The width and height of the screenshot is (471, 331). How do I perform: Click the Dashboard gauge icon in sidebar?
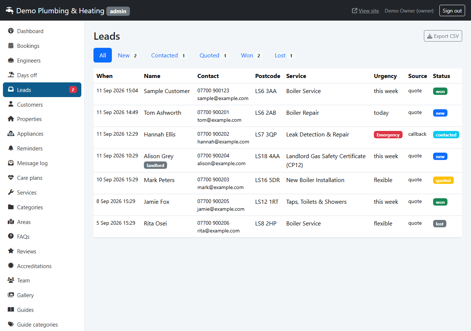pos(11,31)
